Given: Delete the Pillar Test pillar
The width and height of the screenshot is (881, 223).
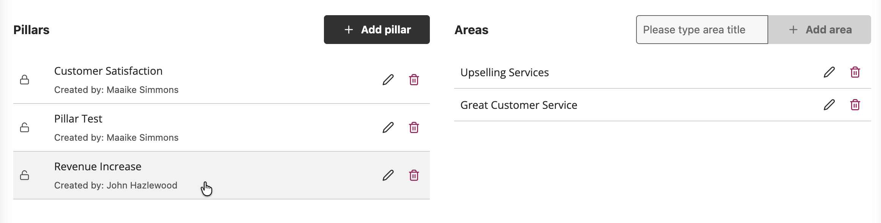Looking at the screenshot, I should click(x=414, y=127).
